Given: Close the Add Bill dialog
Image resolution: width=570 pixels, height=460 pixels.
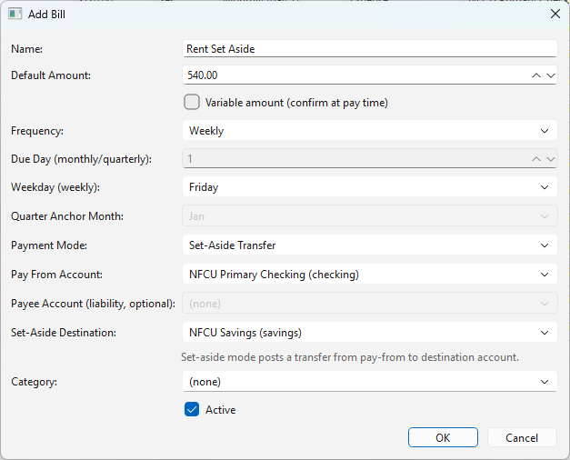Looking at the screenshot, I should (x=555, y=15).
